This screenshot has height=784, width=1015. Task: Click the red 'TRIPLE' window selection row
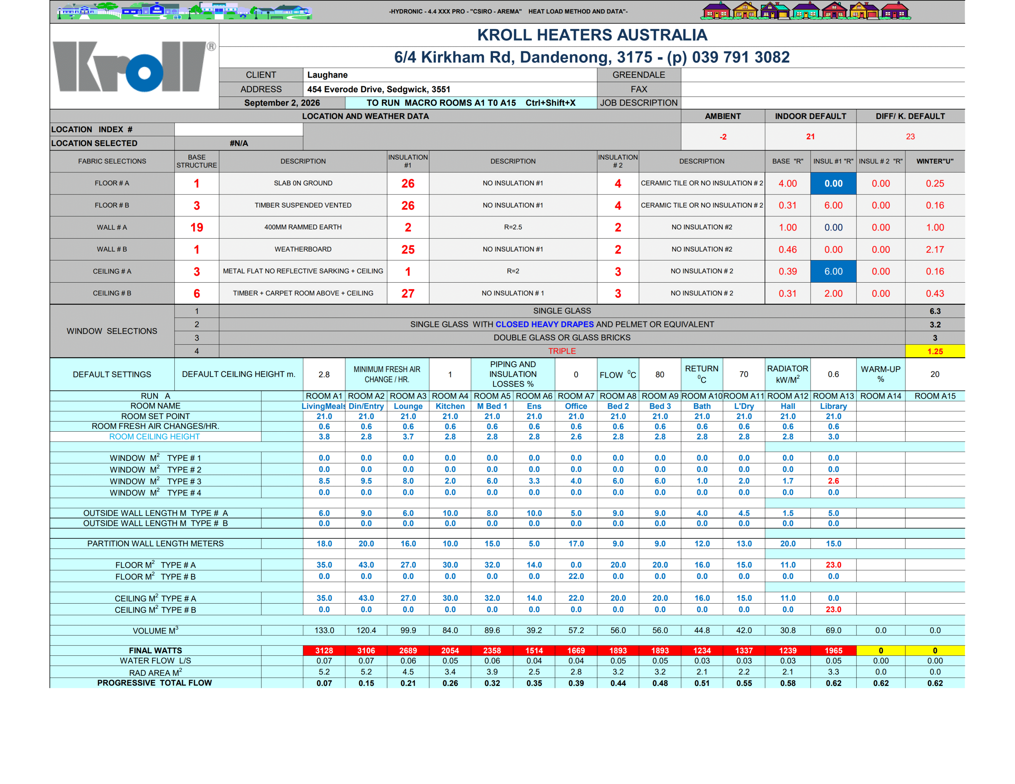pos(562,351)
